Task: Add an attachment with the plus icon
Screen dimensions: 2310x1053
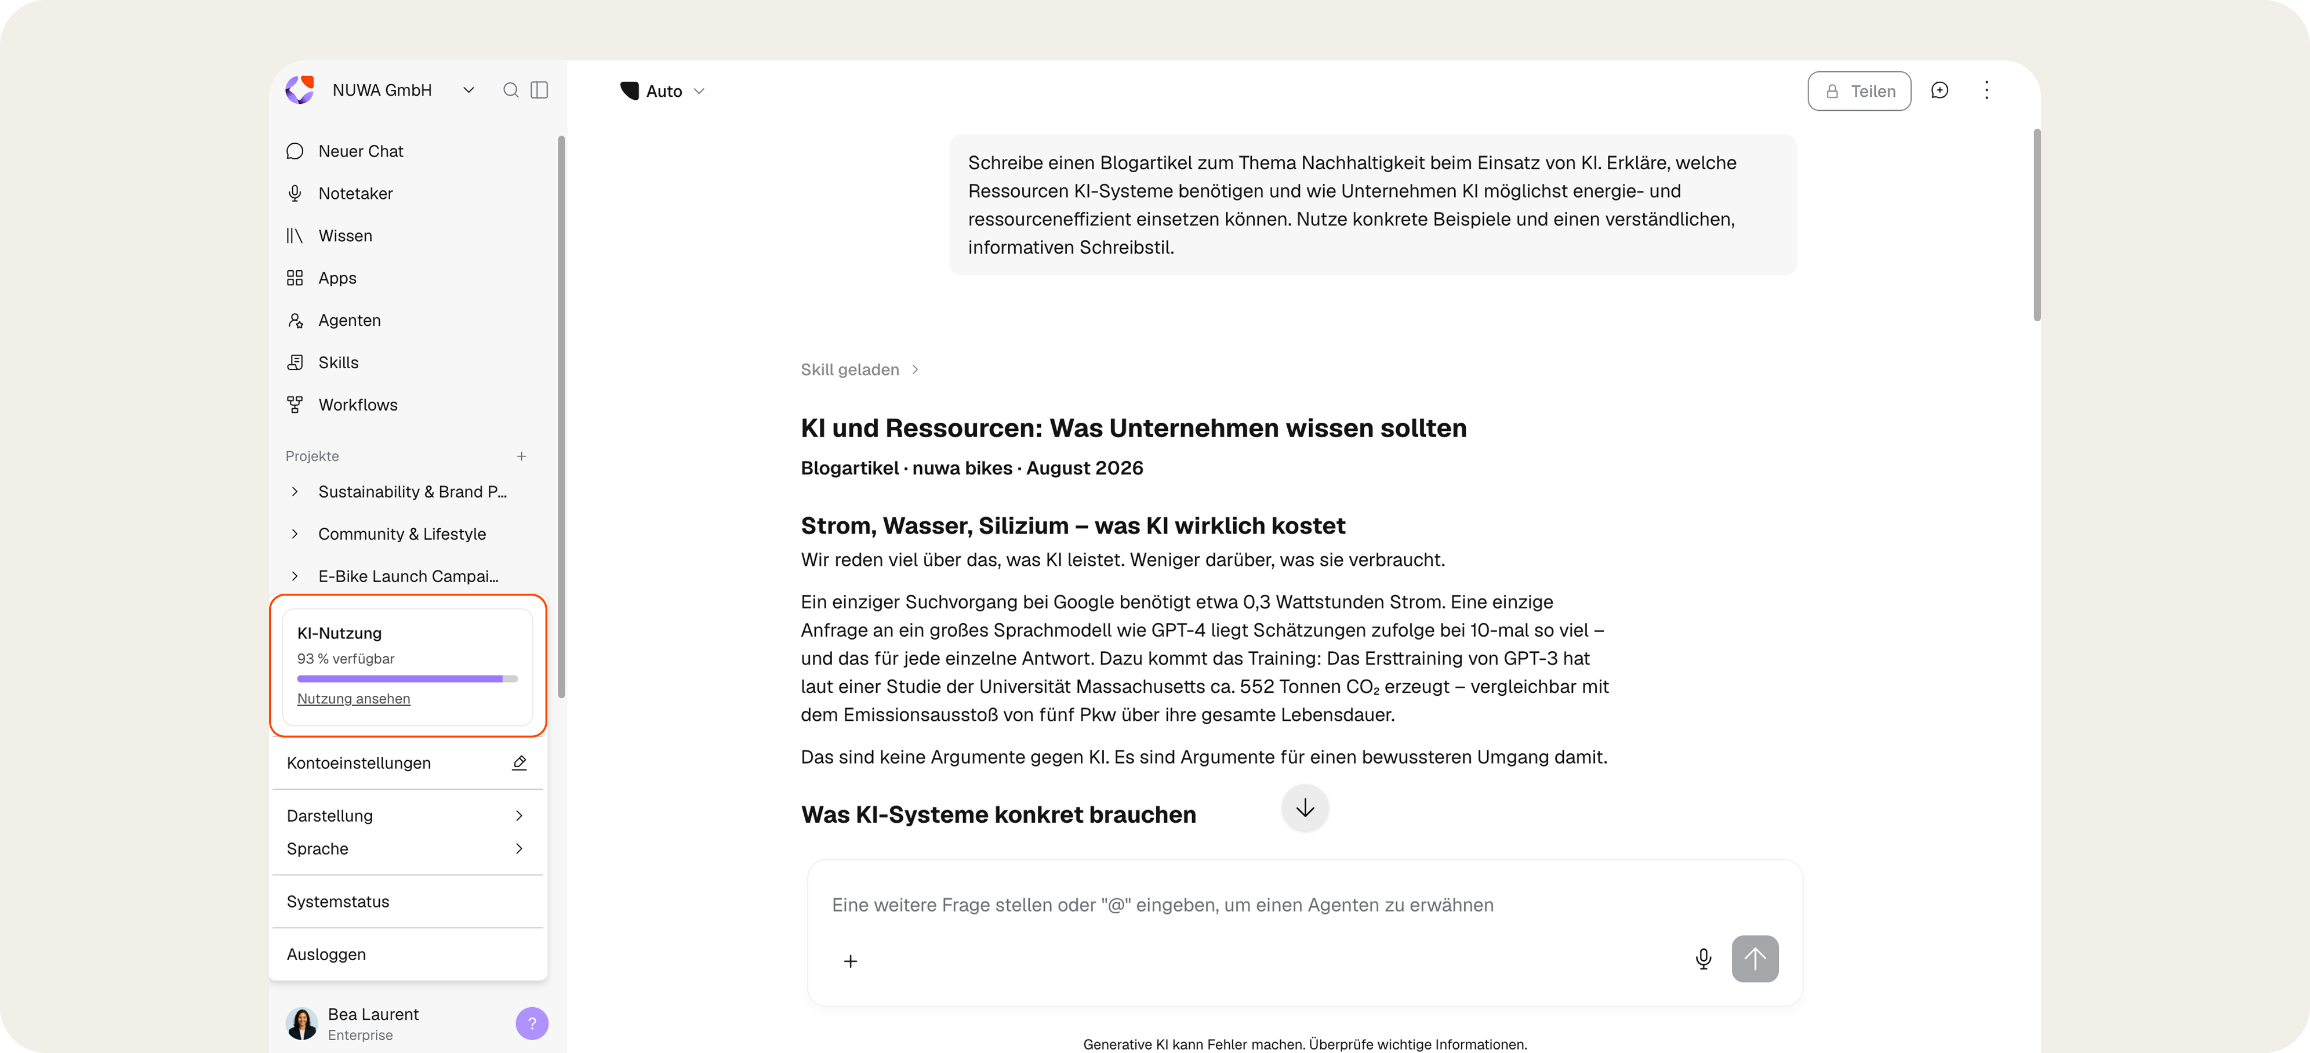Action: click(x=850, y=961)
